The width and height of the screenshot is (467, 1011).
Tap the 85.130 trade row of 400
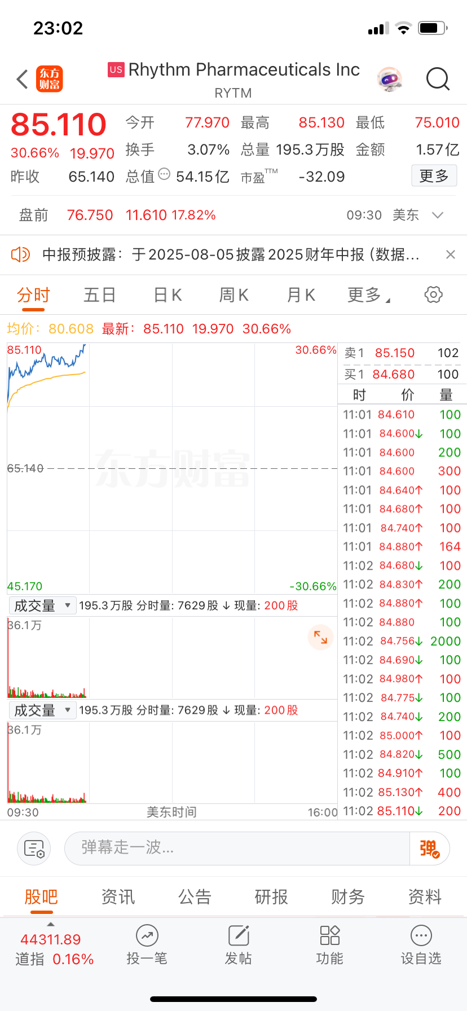[402, 793]
